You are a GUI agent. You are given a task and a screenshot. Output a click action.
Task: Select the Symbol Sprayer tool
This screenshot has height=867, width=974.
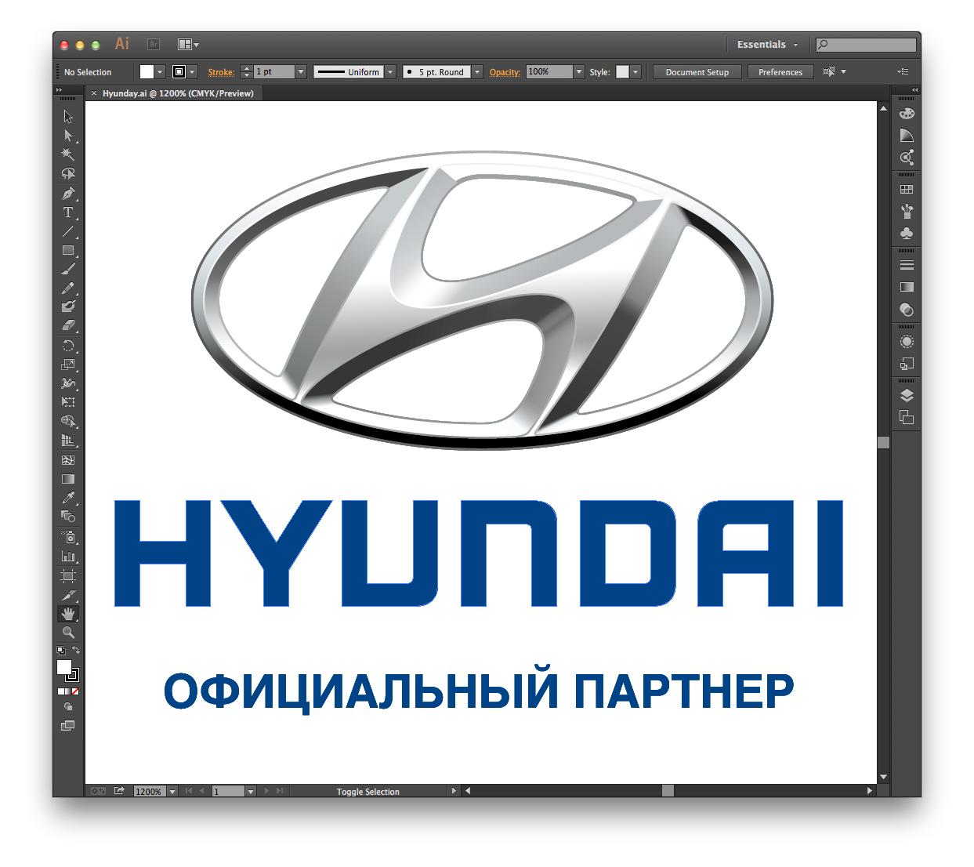[68, 537]
